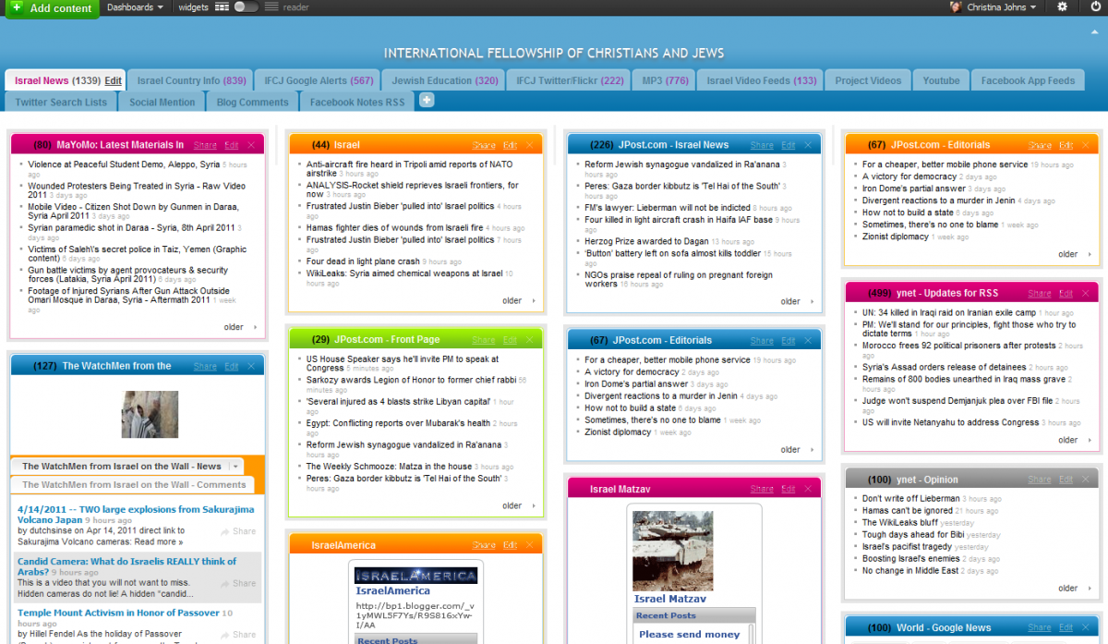Open the IsraelAmerica banner image

[416, 575]
